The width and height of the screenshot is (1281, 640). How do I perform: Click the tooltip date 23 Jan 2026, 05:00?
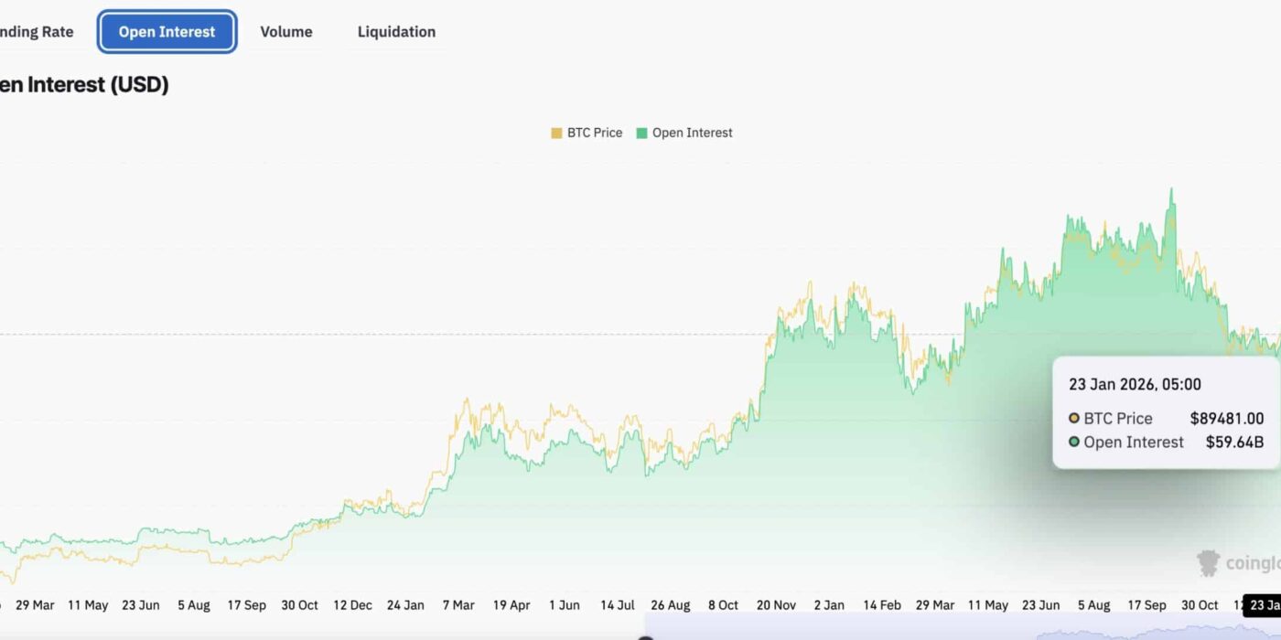click(1135, 385)
